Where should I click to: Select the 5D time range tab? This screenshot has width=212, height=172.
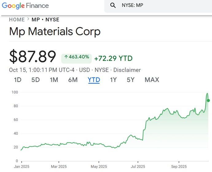36,80
